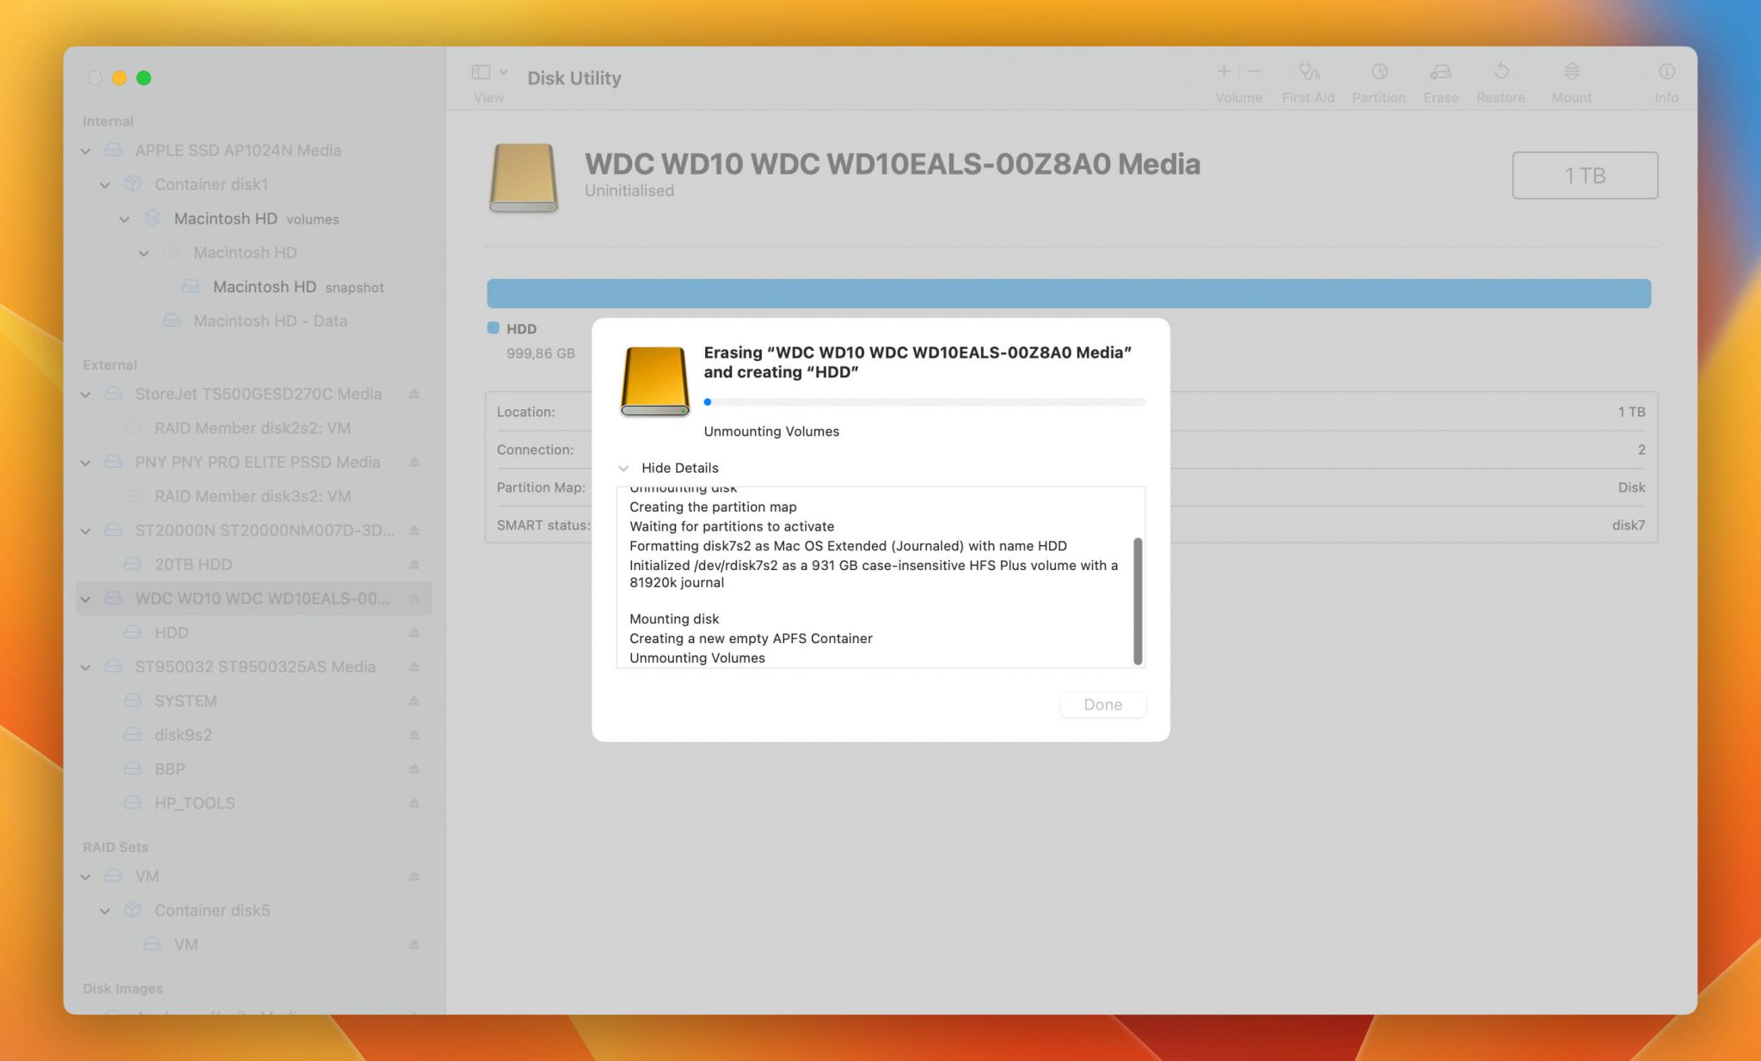1761x1061 pixels.
Task: Eject the 20TB HDD volume
Action: click(x=414, y=565)
